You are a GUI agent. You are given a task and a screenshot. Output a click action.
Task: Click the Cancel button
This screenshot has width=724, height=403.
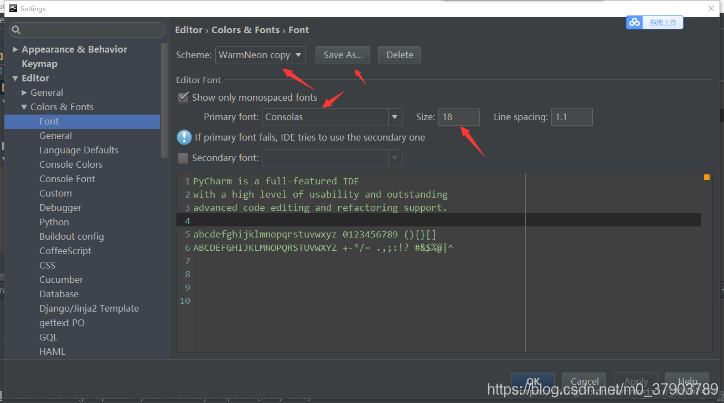point(585,381)
